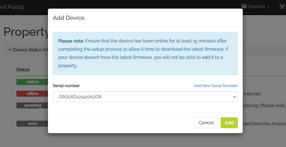The height and width of the screenshot is (147, 286).
Task: Click the Status column header
Action: click(23, 70)
